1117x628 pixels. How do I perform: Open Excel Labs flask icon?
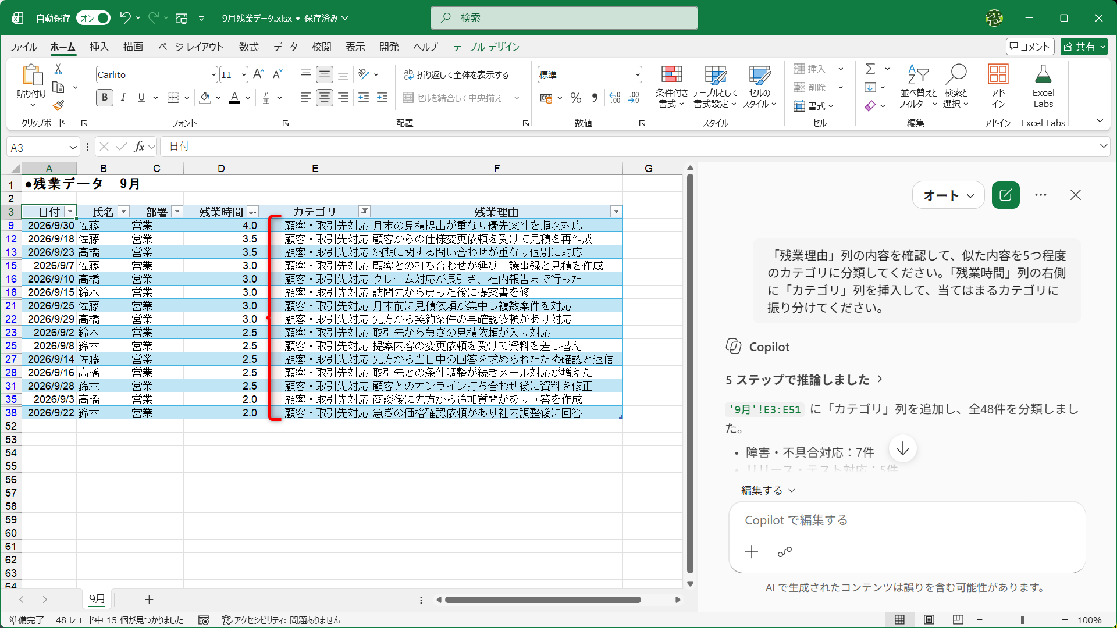pos(1043,74)
